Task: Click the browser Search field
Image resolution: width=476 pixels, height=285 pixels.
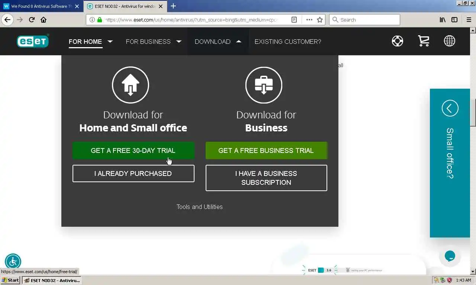Action: point(364,20)
